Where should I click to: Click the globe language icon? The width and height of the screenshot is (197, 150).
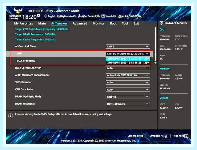pyautogui.click(x=46, y=16)
